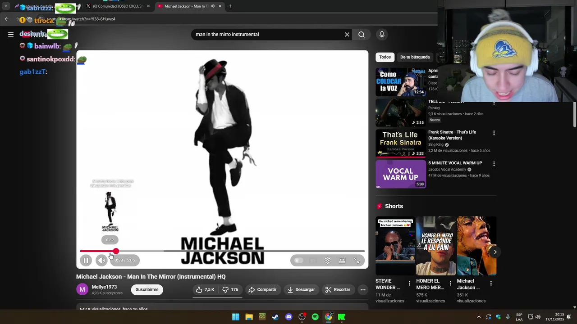The image size is (577, 324).
Task: Open the HOMER EL MERO MERO short thumbnail
Action: click(x=436, y=246)
